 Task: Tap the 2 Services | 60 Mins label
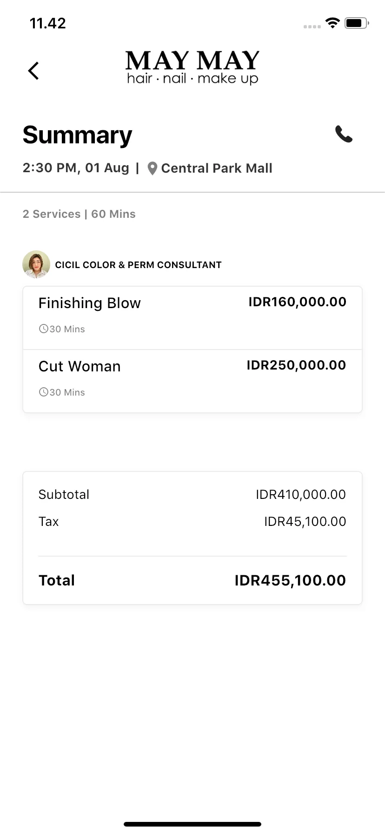click(79, 214)
